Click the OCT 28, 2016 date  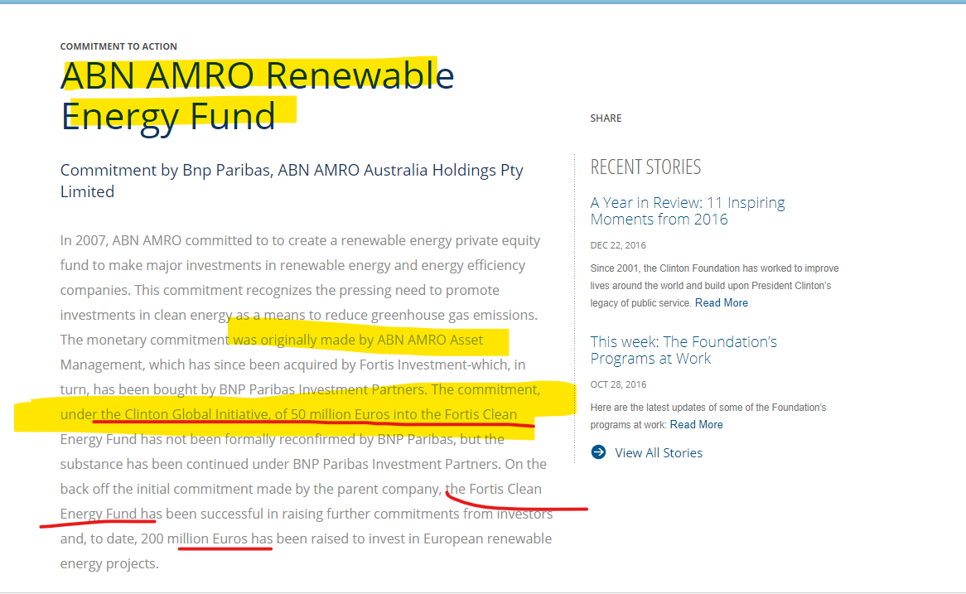click(x=618, y=384)
